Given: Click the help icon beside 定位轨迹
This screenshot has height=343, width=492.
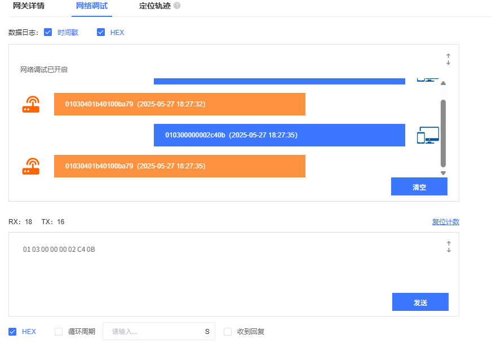Looking at the screenshot, I should 177,6.
